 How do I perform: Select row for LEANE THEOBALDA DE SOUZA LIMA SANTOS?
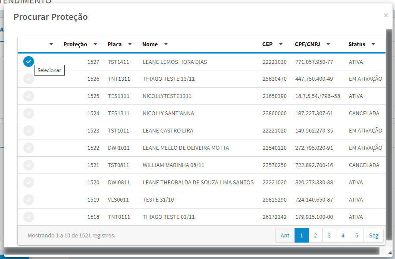coord(28,182)
